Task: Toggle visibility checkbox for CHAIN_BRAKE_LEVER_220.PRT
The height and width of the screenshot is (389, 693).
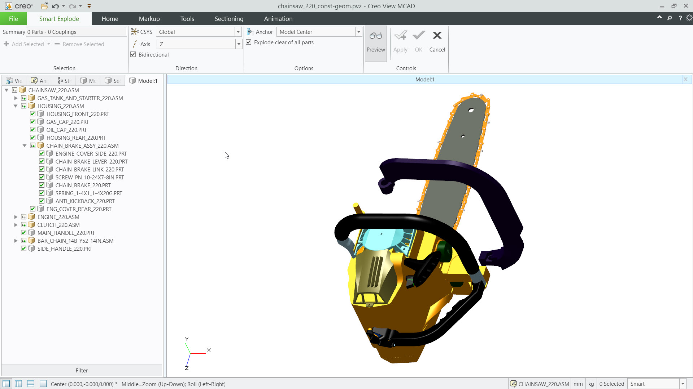Action: (42, 161)
